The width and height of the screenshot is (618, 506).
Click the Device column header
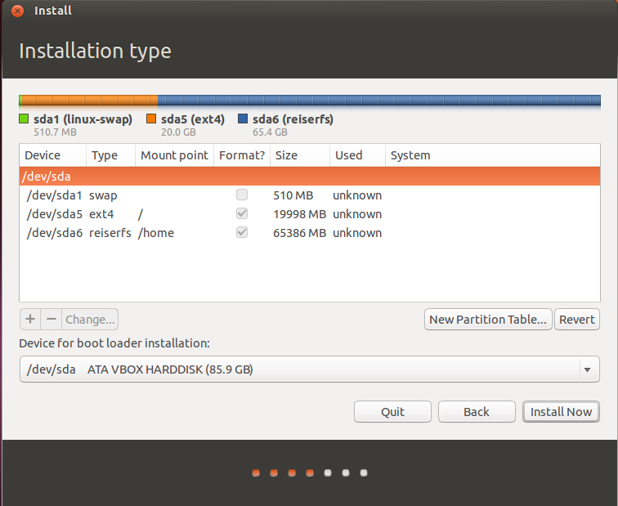(x=53, y=155)
